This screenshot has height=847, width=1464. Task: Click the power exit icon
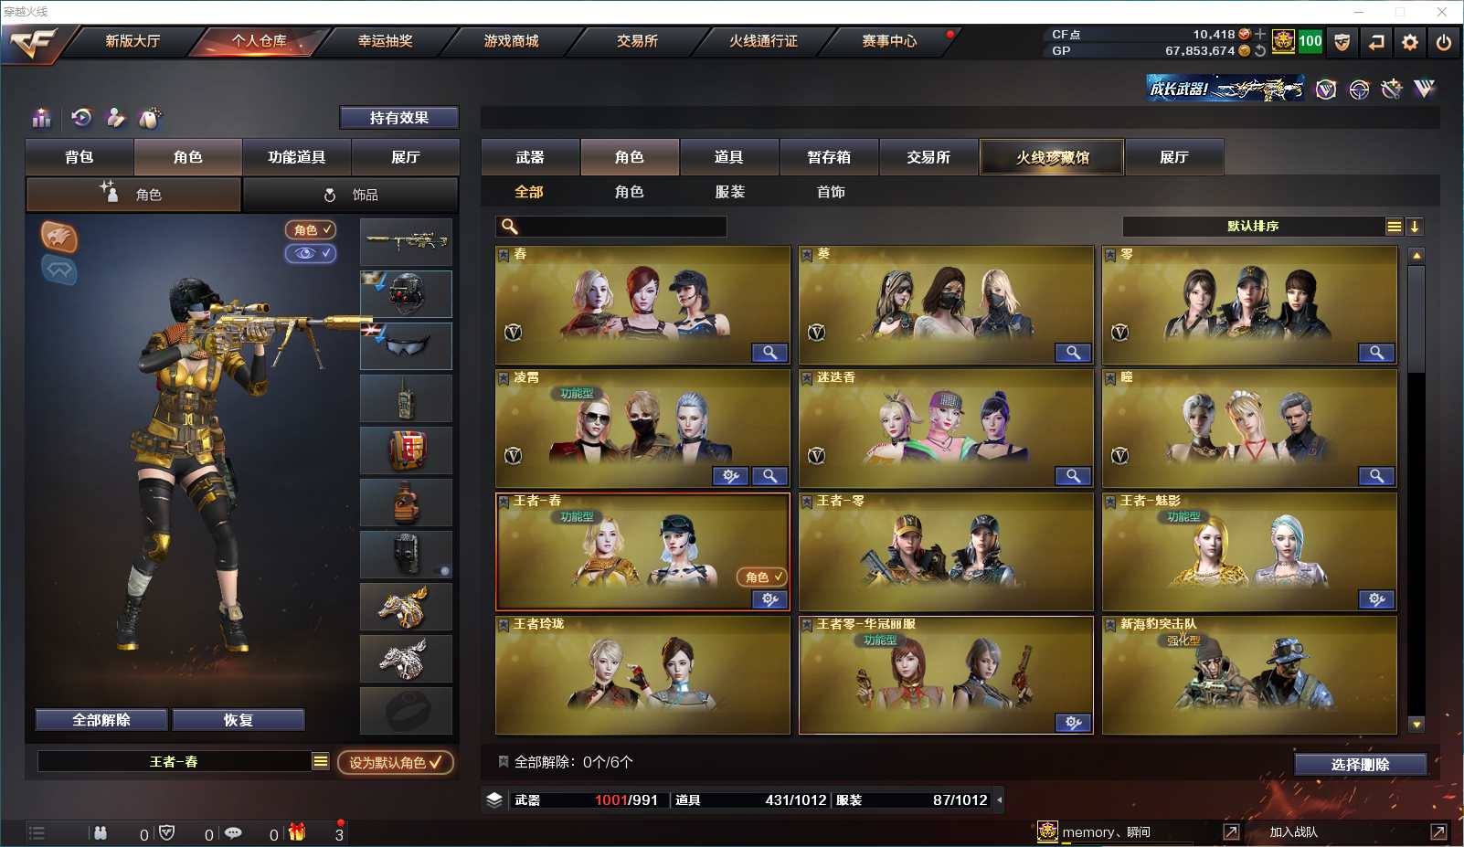pos(1444,42)
